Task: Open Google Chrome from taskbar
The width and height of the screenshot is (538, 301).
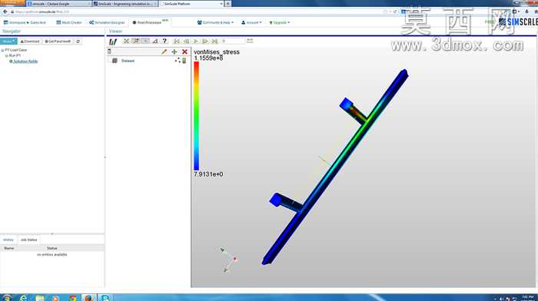Action: coord(72,298)
